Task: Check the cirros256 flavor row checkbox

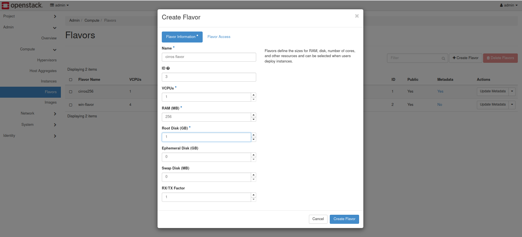Action: [71, 92]
